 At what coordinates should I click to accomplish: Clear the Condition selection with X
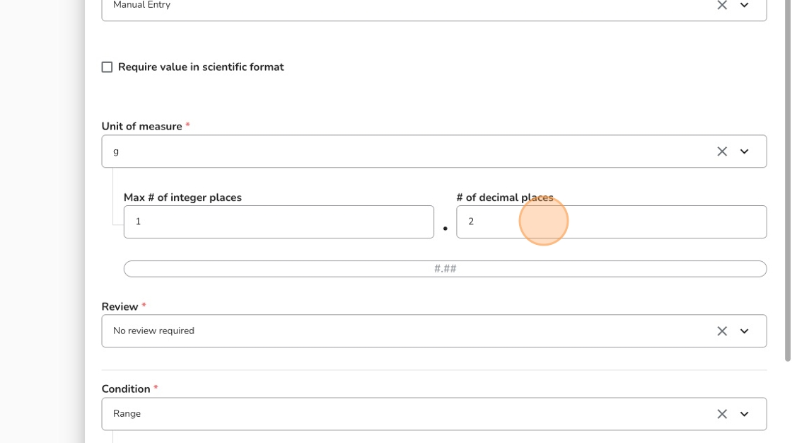tap(722, 414)
